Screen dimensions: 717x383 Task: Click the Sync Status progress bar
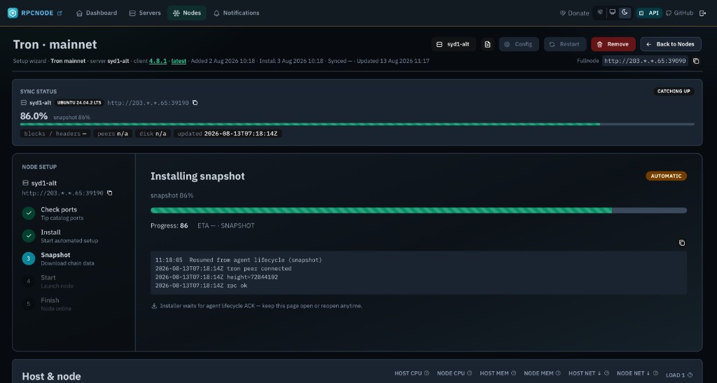point(357,125)
